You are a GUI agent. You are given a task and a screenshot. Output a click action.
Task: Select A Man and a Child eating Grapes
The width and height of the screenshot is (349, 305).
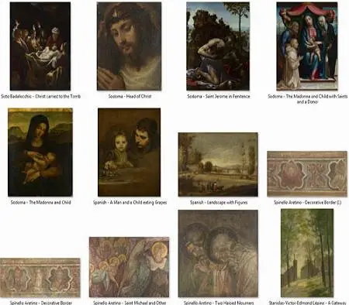pyautogui.click(x=130, y=152)
